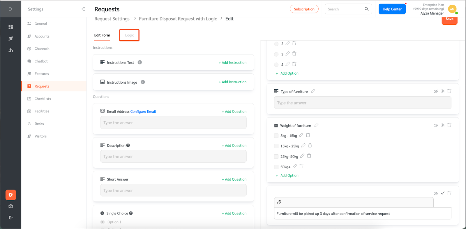This screenshot has width=466, height=229.
Task: Add Instruction for Instructions Text
Action: pyautogui.click(x=232, y=62)
